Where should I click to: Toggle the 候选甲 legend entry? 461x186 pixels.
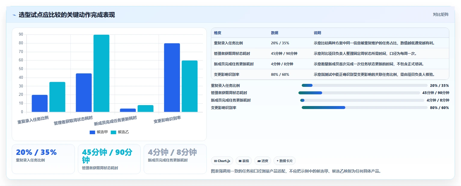click(x=99, y=132)
